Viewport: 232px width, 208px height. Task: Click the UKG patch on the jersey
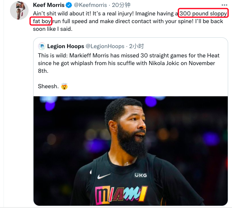tap(140, 175)
